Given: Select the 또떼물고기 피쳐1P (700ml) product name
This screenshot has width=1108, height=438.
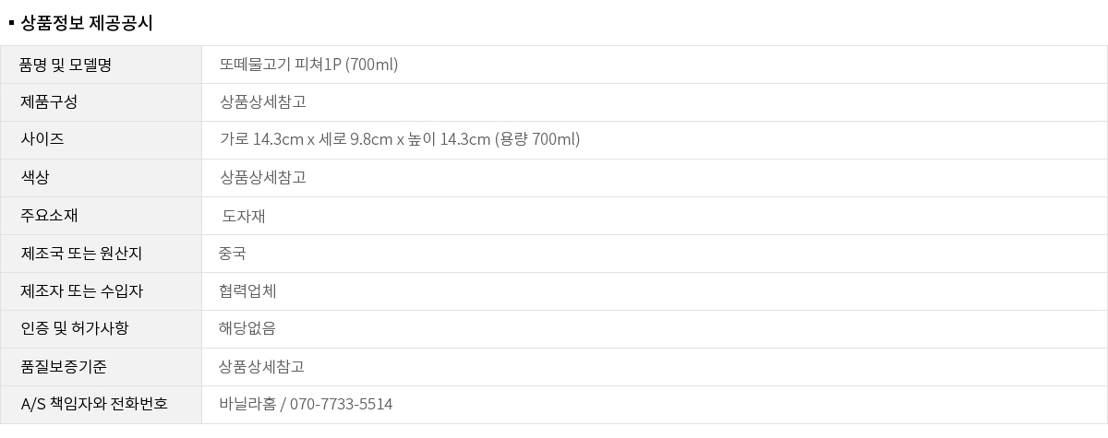Looking at the screenshot, I should pyautogui.click(x=308, y=65).
